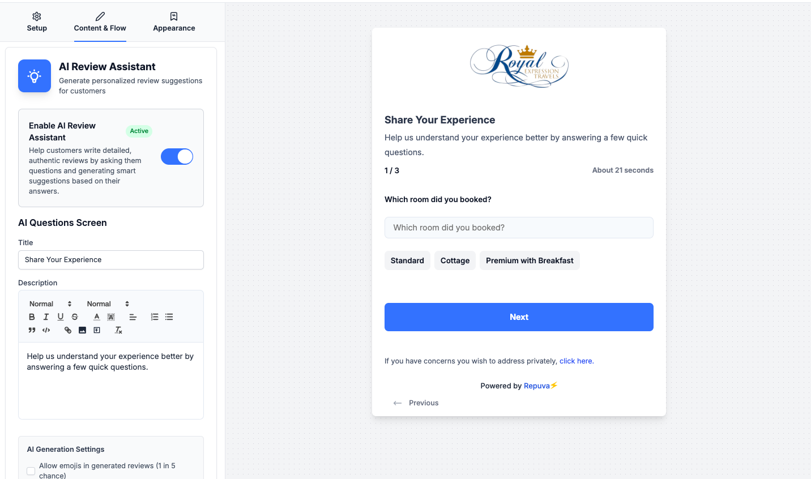The image size is (811, 479).
Task: Switch to the Setup tab
Action: (37, 22)
